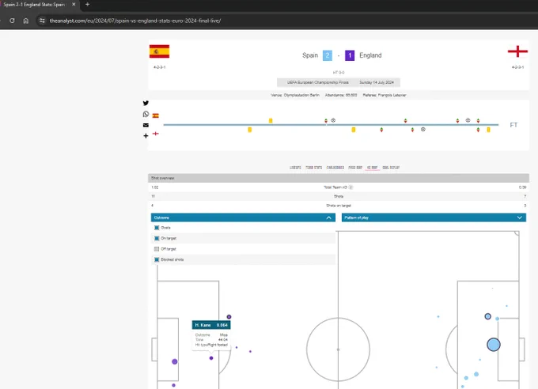538x389 pixels.
Task: Share by email envelope icon
Action: (146, 125)
